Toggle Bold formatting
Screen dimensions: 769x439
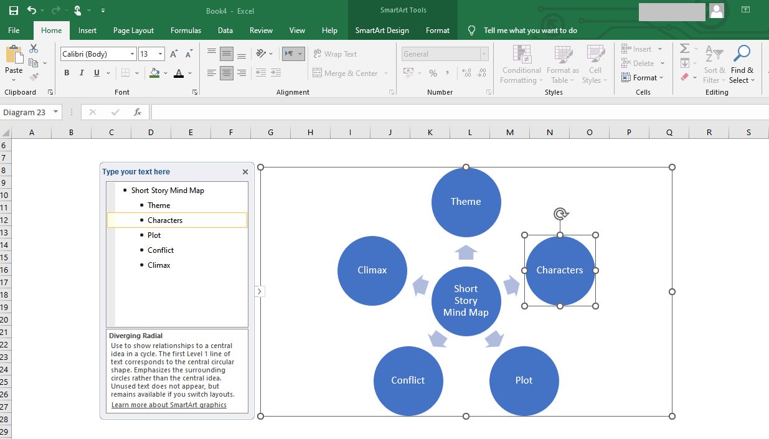tap(67, 73)
